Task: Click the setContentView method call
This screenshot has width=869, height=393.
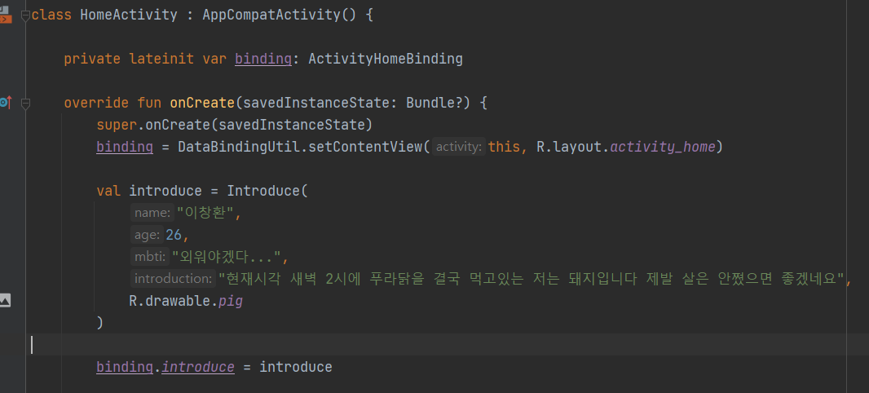Action: pos(364,147)
